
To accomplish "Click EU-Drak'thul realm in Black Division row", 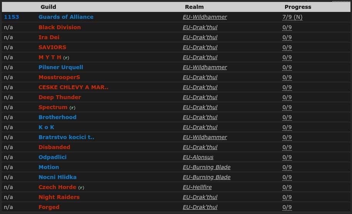I will [200, 27].
